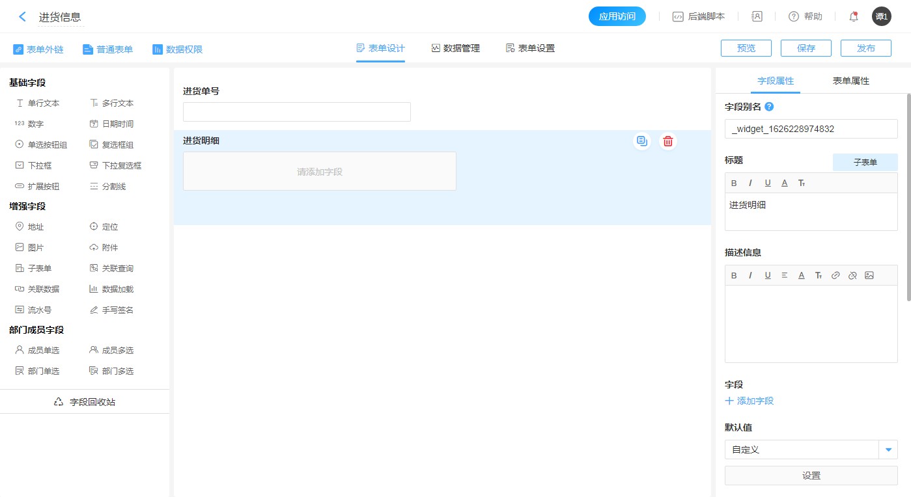The width and height of the screenshot is (911, 497).
Task: Open the contacts icon in the top bar
Action: tap(757, 17)
